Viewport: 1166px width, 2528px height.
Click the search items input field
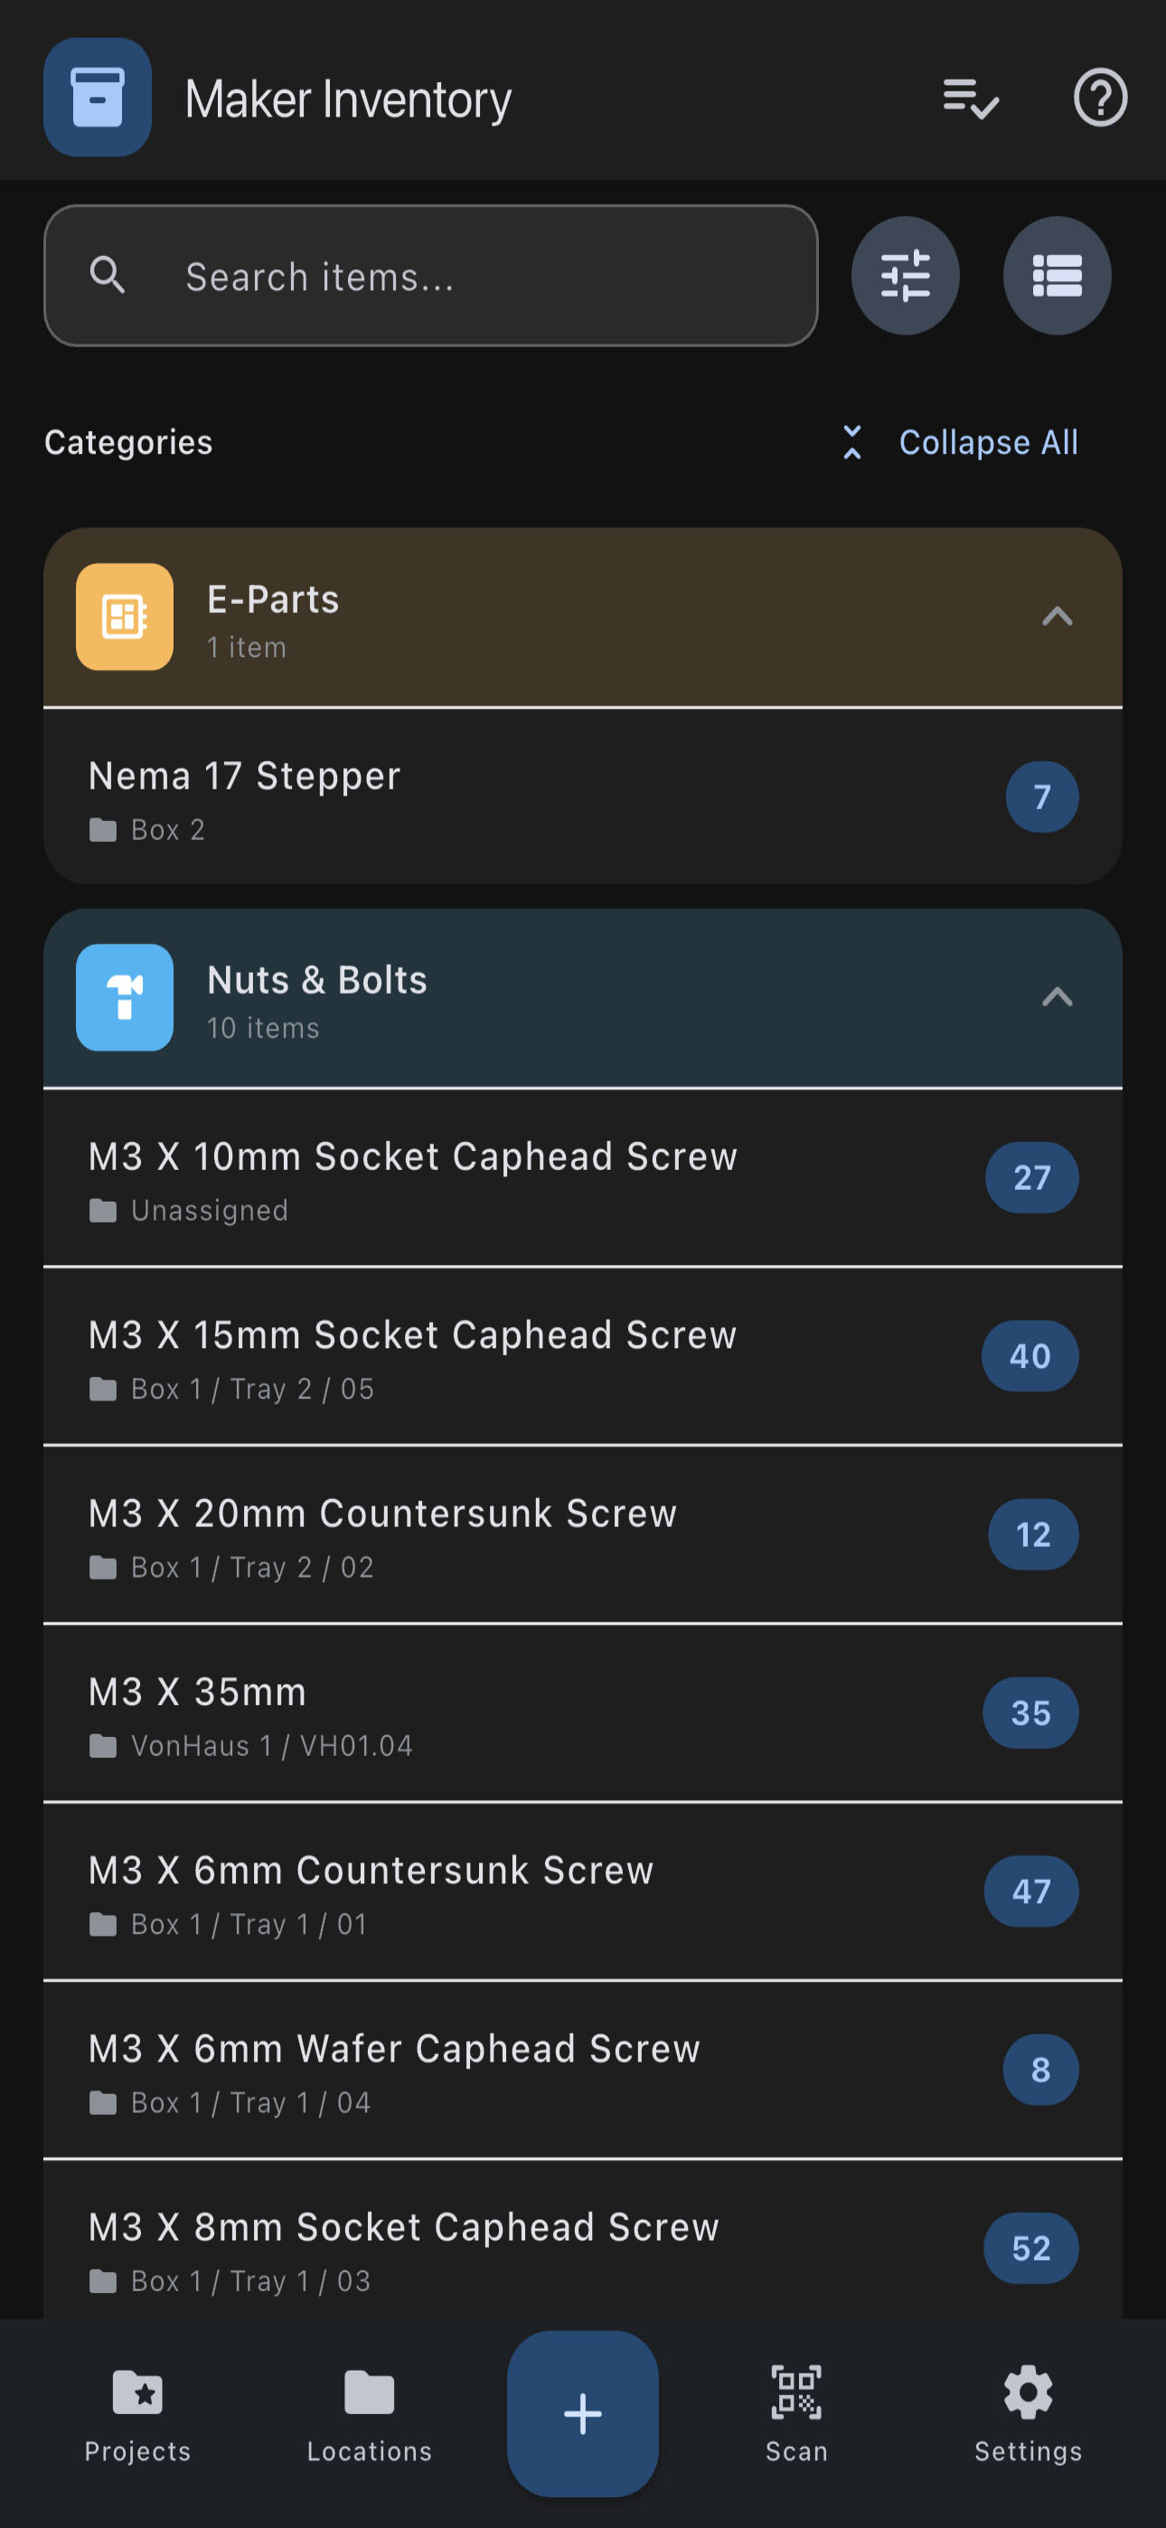click(x=432, y=276)
